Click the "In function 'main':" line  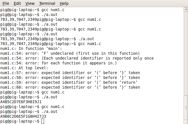(x=31, y=48)
